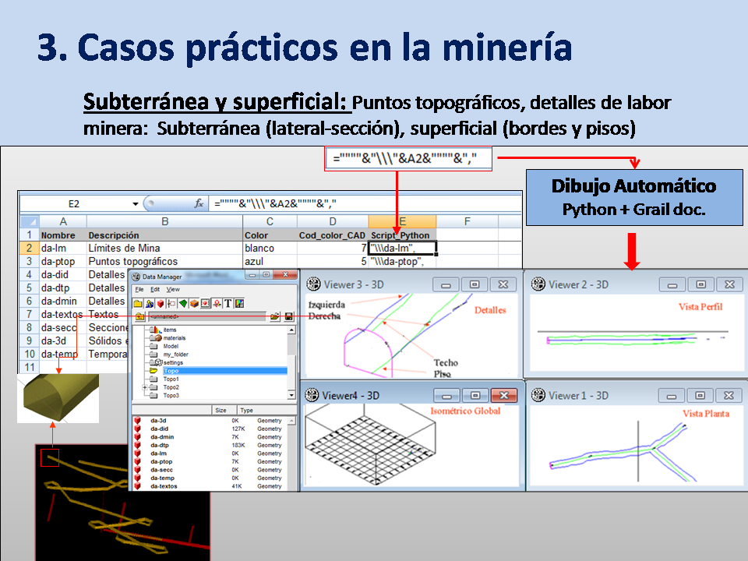This screenshot has height=561, width=748.
Task: Open the File menu in Data Manager
Action: click(x=140, y=289)
